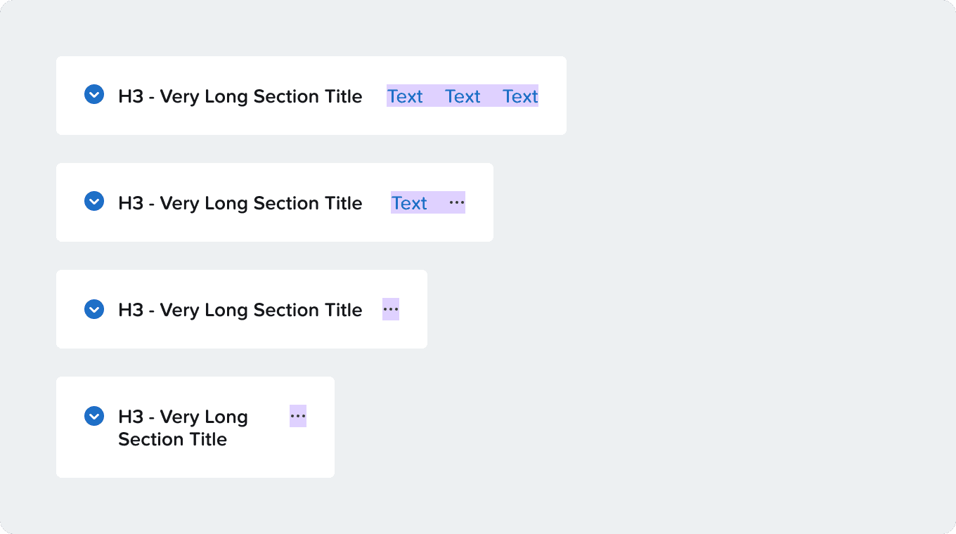Click the middle Text link in top card
This screenshot has height=534, width=956.
[x=463, y=96]
